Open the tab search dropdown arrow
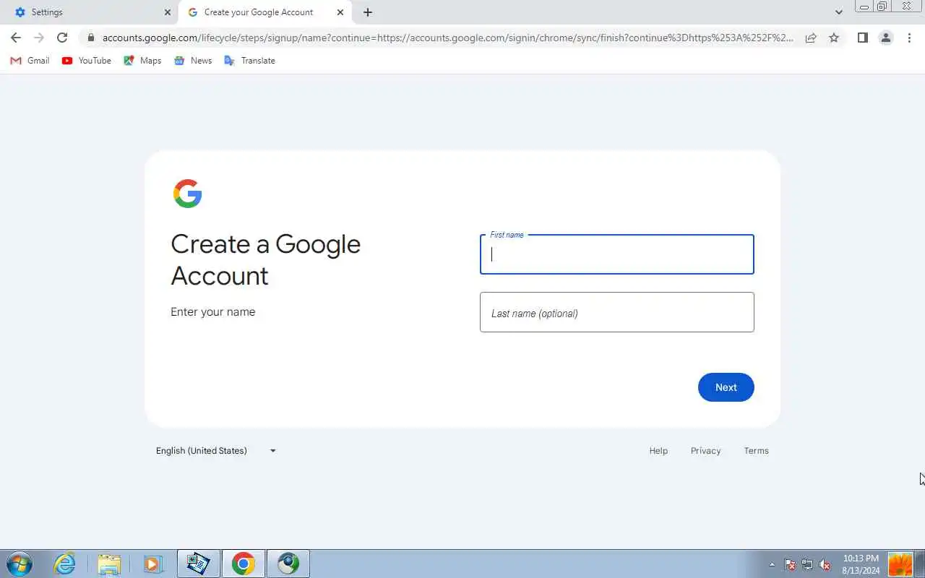This screenshot has width=925, height=578. pos(838,12)
